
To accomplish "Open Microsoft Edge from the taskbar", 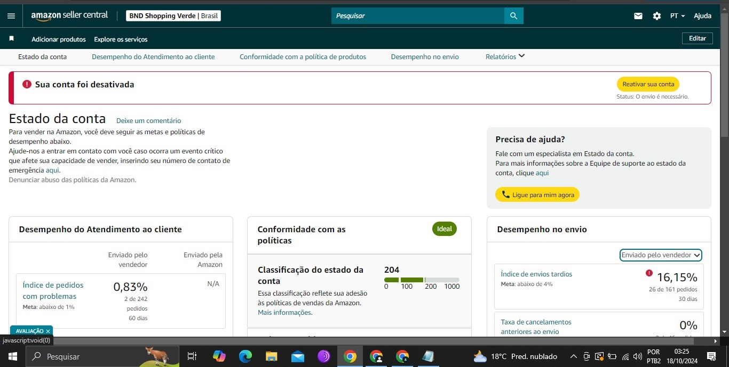I will coord(245,356).
